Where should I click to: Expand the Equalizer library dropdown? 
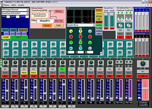(94, 25)
